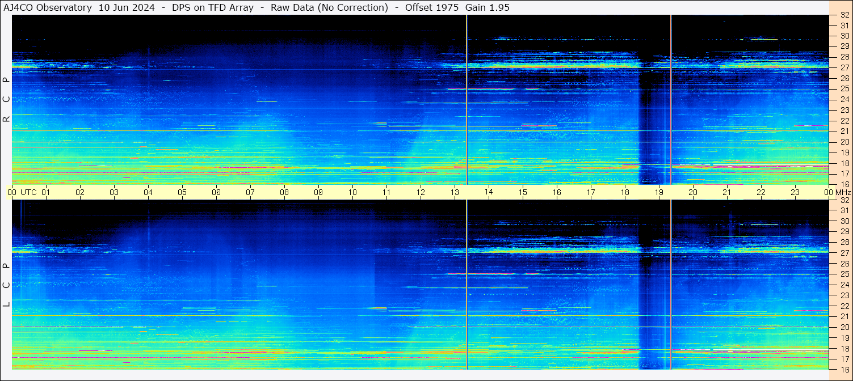853x381 pixels.
Task: Select the 01 hour label on the UTC axis
Action: tap(46, 192)
